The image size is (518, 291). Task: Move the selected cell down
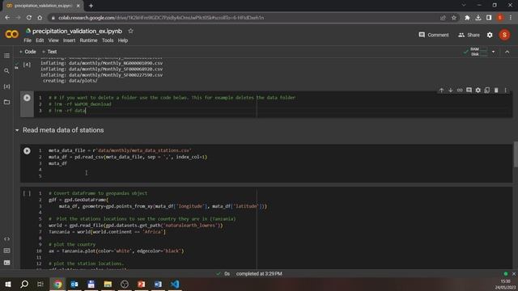point(451,90)
